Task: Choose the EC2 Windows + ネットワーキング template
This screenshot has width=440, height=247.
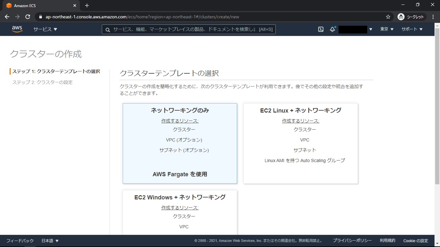Action: click(x=180, y=212)
